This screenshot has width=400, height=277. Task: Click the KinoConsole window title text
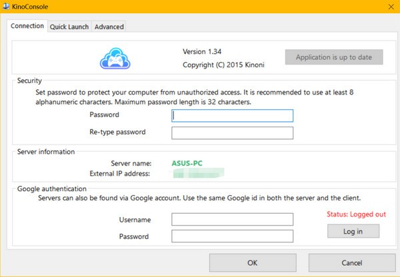[33, 7]
